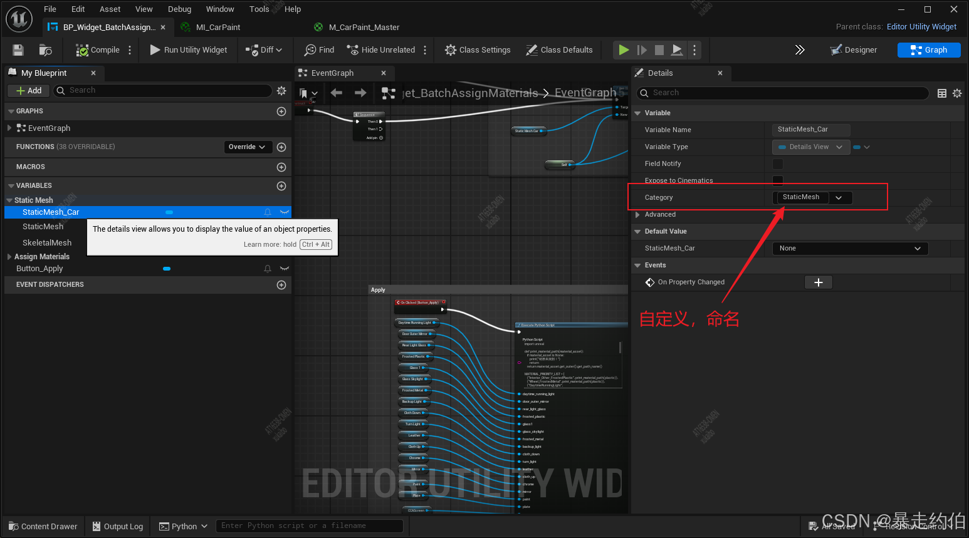969x538 pixels.
Task: Click the Stop playback button
Action: pos(659,50)
